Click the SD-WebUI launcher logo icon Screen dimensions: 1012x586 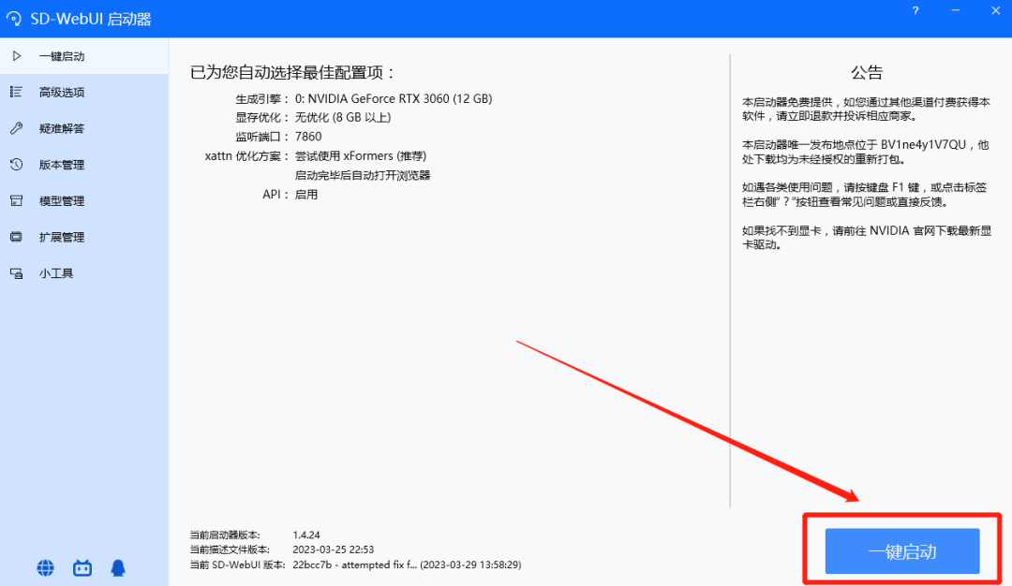13,19
